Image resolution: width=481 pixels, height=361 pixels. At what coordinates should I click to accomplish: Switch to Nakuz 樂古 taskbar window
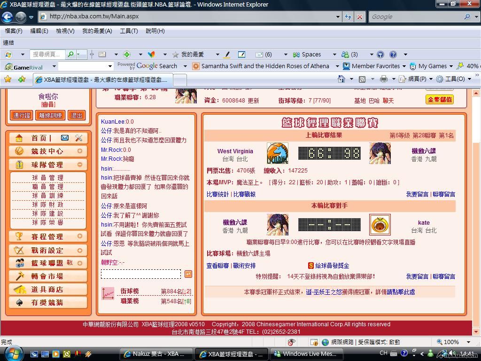(x=156, y=354)
